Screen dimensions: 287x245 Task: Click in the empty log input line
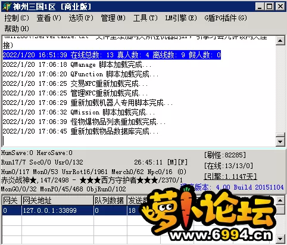tap(139, 141)
